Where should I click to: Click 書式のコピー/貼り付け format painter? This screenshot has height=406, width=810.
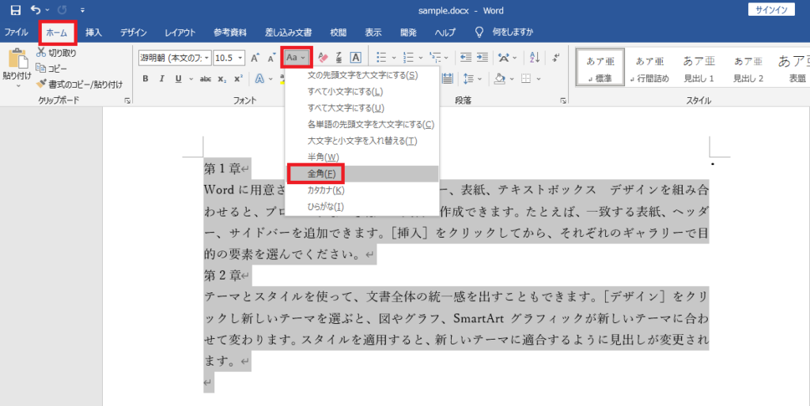click(x=80, y=84)
